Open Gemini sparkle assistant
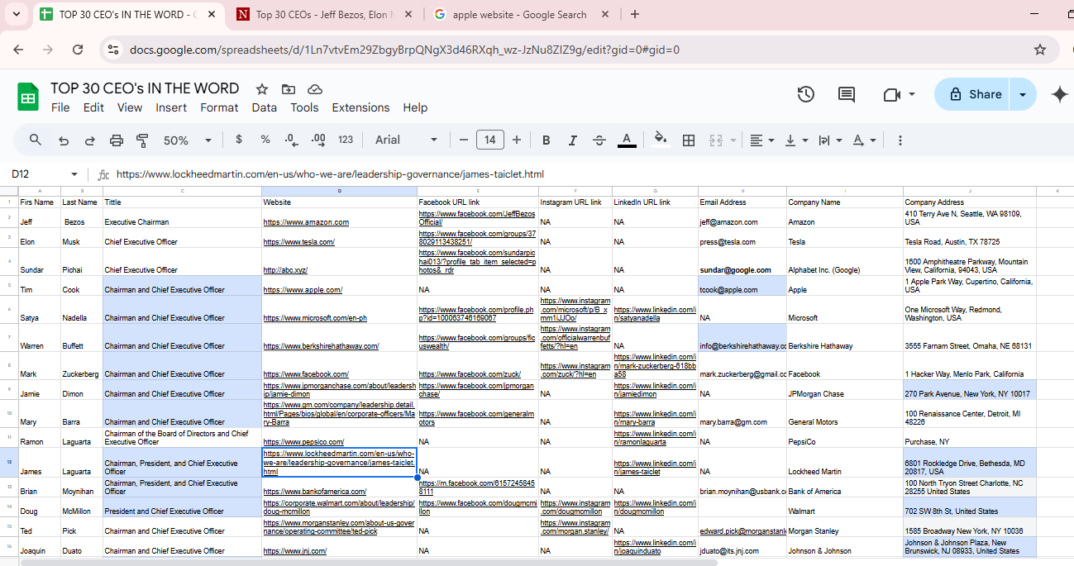This screenshot has height=566, width=1074. pyautogui.click(x=1060, y=94)
